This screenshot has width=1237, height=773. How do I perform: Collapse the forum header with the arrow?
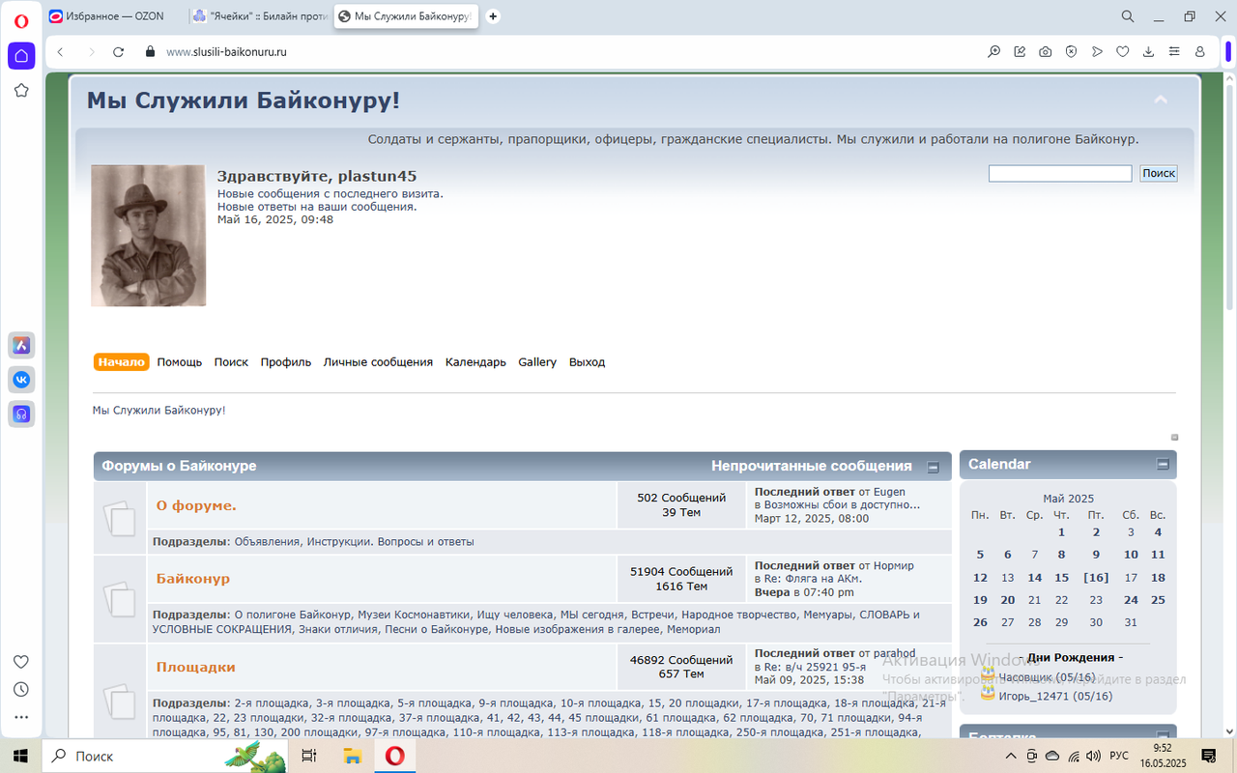point(1161,100)
